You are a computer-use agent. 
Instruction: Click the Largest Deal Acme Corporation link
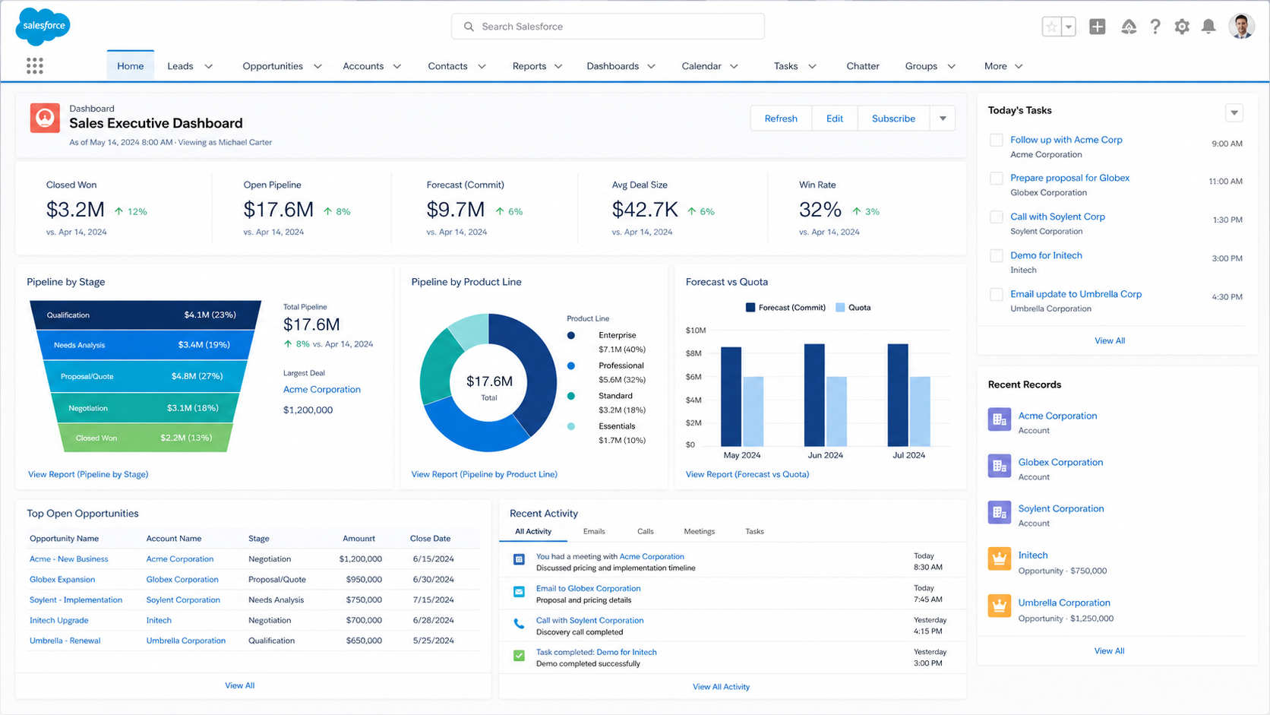[322, 389]
